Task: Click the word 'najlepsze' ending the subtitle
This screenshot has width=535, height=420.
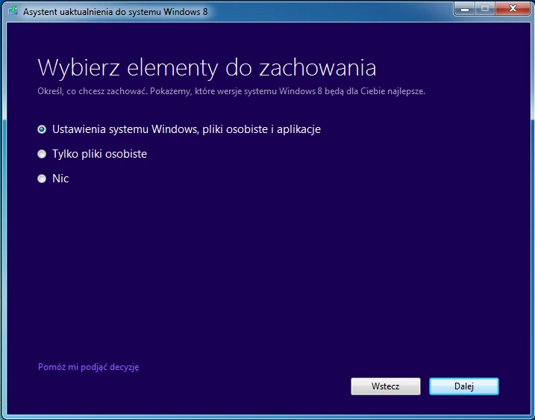Action: click(x=407, y=91)
